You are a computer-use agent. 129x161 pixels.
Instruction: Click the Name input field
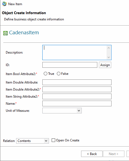77,104
